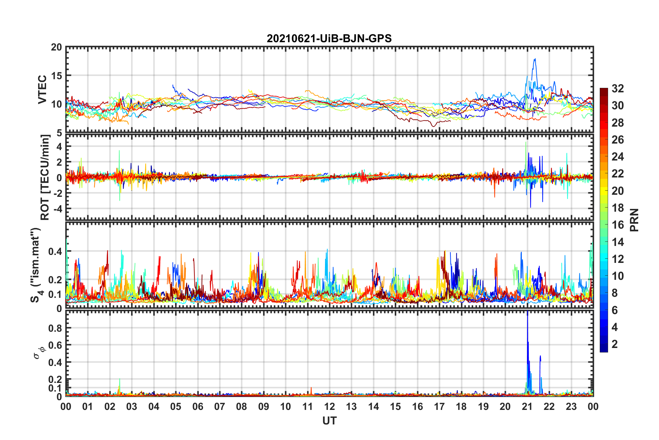This screenshot has height=440, width=659.
Task: Click the S4 ("ism.mat") axis label
Action: pyautogui.click(x=36, y=265)
